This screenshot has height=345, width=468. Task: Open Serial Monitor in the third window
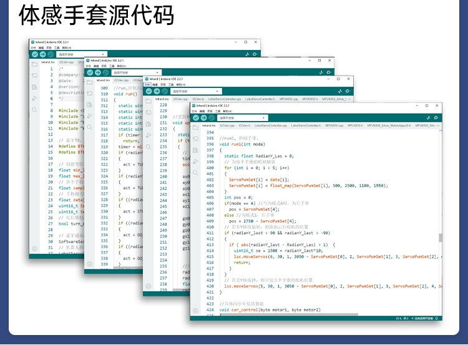pyautogui.click(x=348, y=91)
